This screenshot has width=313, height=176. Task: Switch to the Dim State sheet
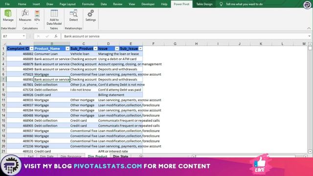click(x=121, y=156)
